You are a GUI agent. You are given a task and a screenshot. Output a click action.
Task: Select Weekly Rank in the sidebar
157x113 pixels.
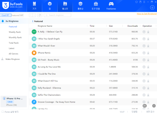point(15,32)
